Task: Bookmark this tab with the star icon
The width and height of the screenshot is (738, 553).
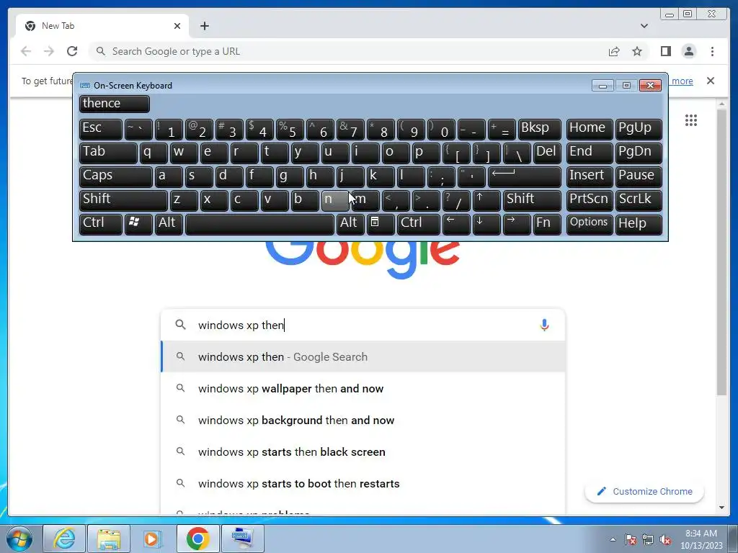Action: [637, 51]
